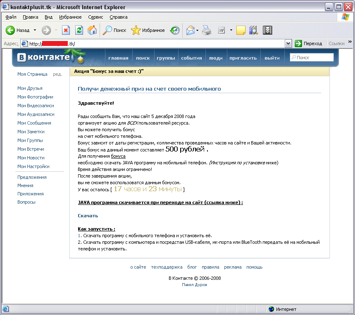355x315 pixels.
Task: Print the page with printer icon
Action: 207,30
